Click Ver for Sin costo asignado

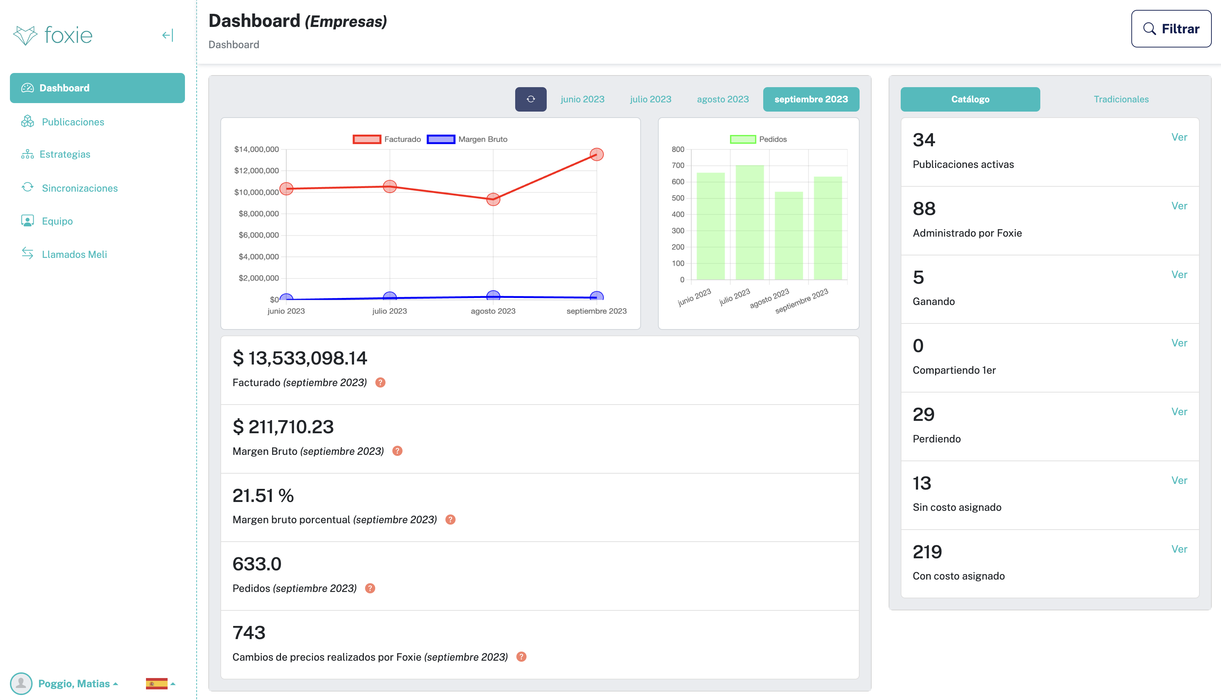(1179, 481)
